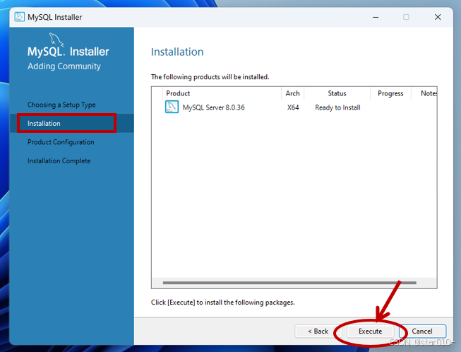The image size is (461, 352).
Task: Select the Installation step in the sidebar
Action: pyautogui.click(x=72, y=123)
